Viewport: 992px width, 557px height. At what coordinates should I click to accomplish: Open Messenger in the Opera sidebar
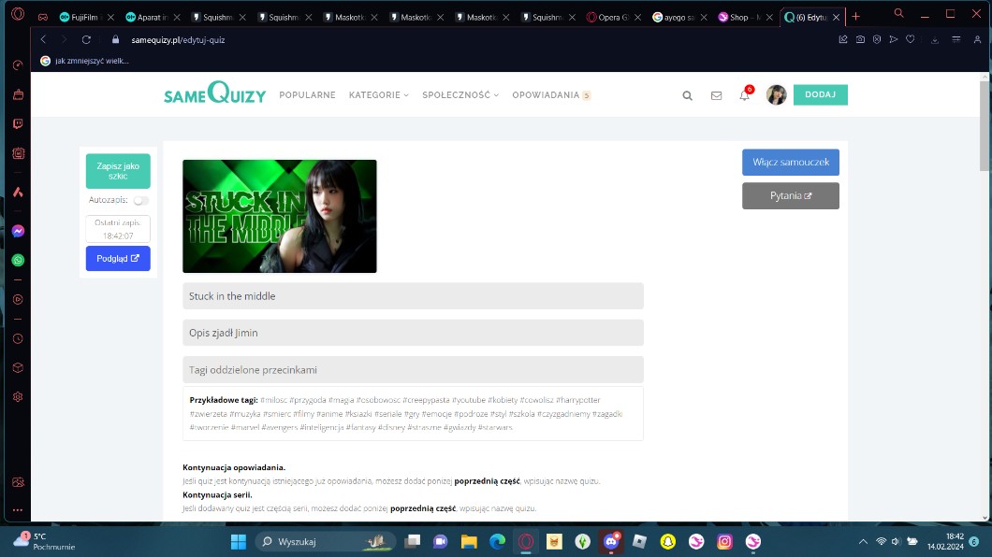point(18,231)
